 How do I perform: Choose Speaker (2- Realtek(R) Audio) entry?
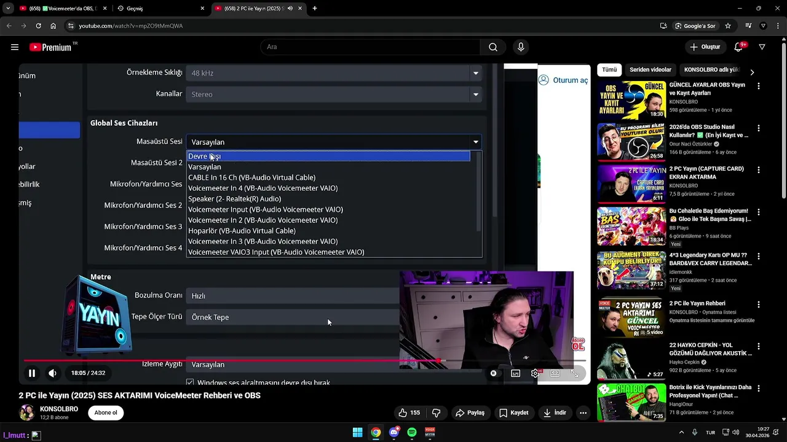(x=234, y=199)
